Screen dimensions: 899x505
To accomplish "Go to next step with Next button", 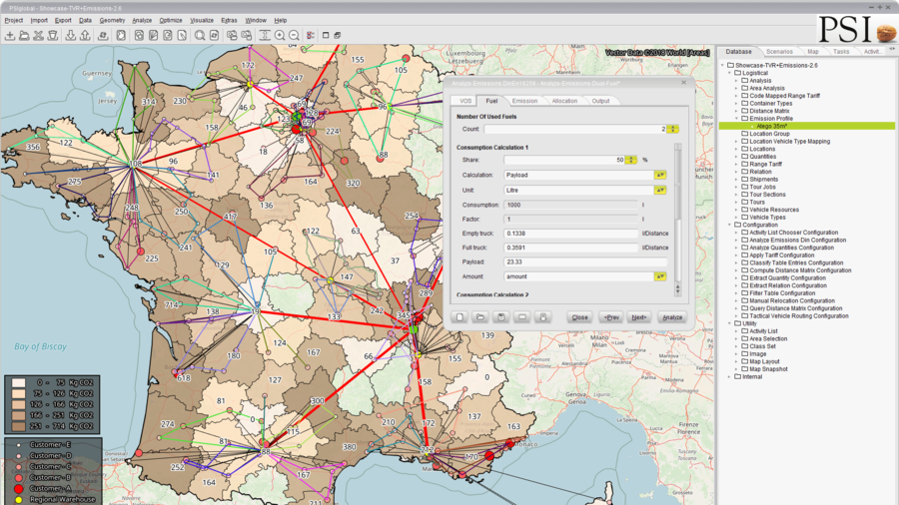I will click(639, 317).
